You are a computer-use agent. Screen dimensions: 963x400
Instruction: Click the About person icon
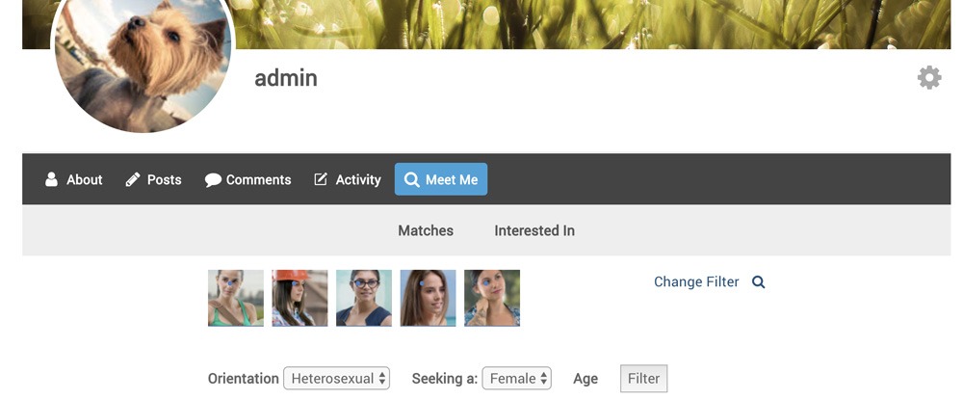(x=52, y=179)
